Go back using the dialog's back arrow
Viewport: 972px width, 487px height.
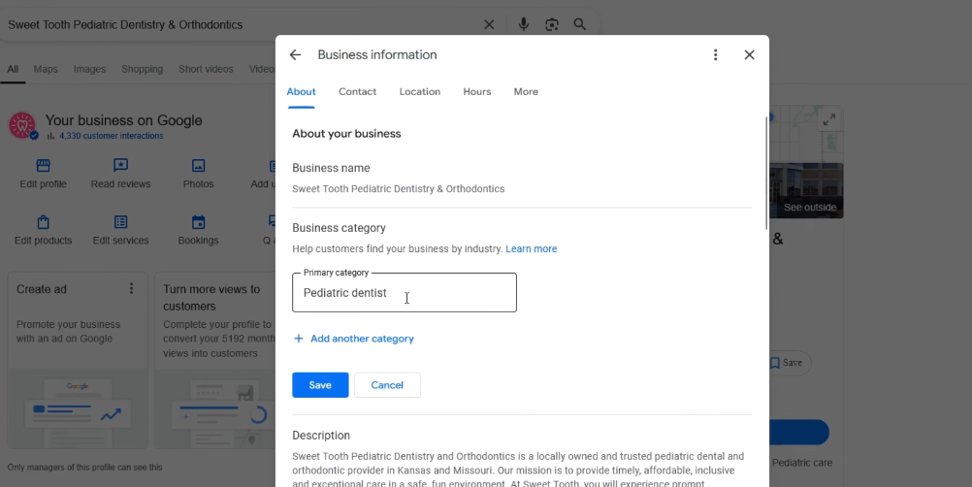coord(295,54)
